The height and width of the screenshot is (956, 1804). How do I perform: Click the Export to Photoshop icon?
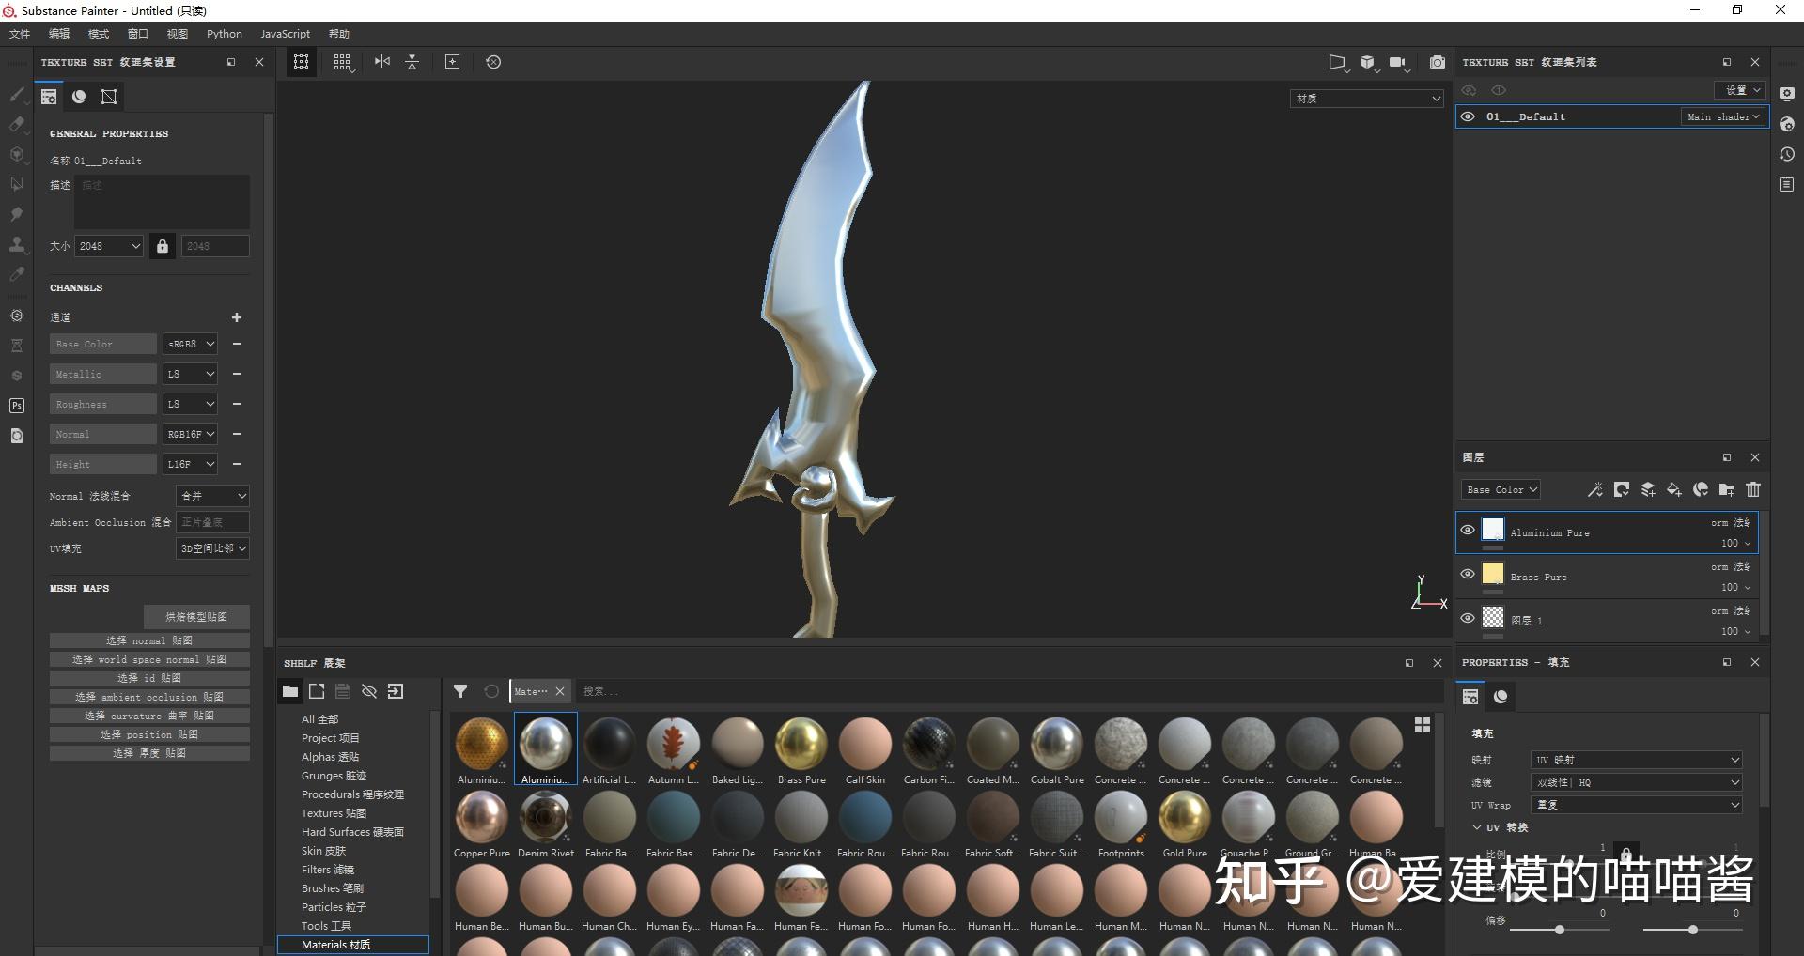(x=17, y=406)
